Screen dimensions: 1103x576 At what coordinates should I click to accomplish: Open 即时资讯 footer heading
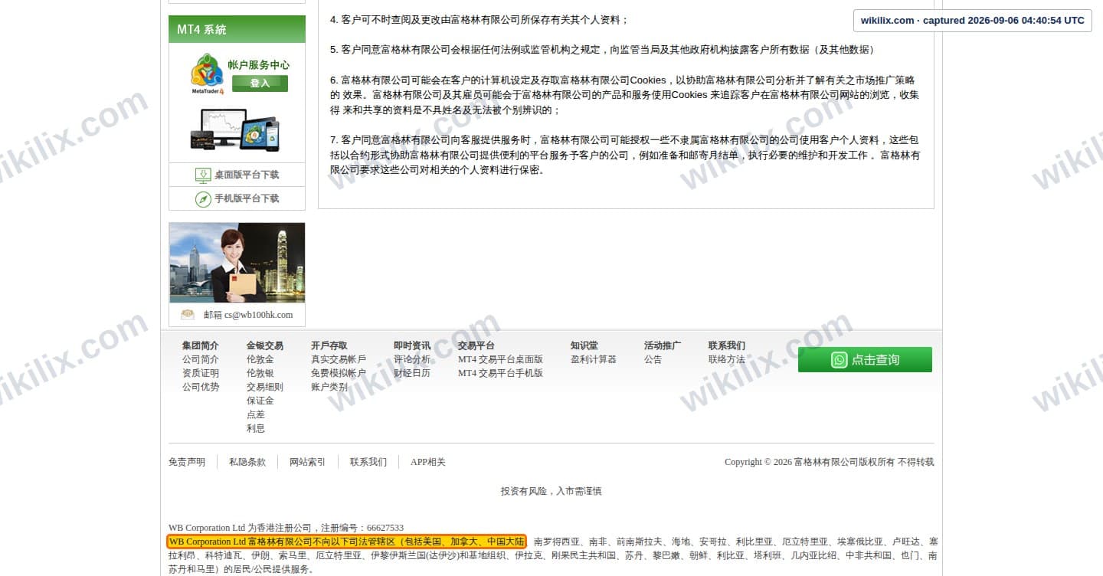(412, 345)
